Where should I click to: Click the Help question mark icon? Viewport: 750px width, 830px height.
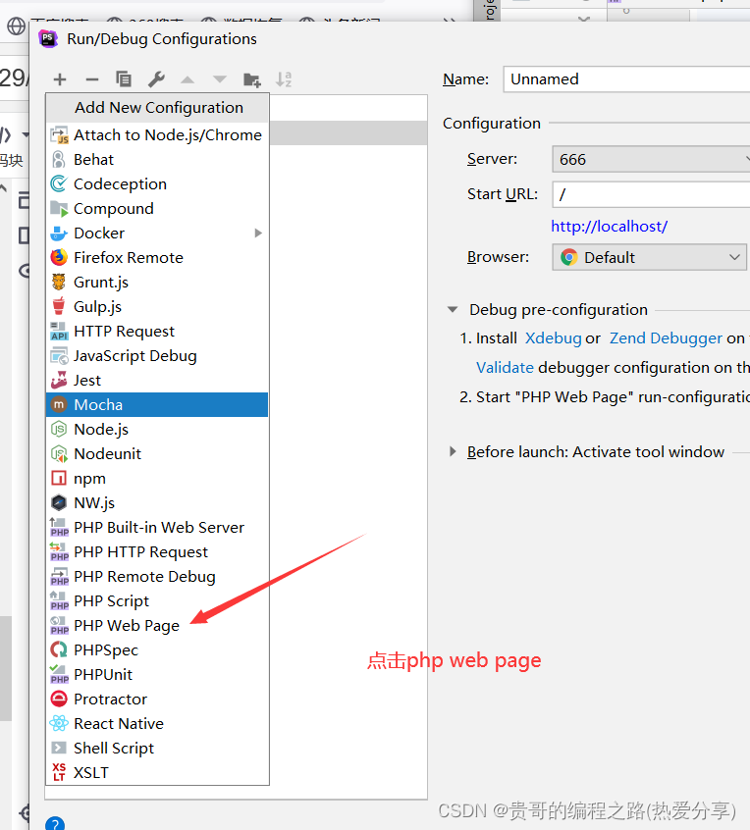pyautogui.click(x=56, y=822)
